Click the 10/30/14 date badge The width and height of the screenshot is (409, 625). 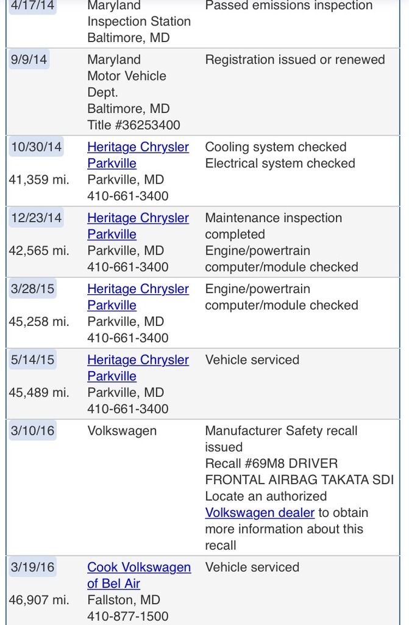click(36, 147)
